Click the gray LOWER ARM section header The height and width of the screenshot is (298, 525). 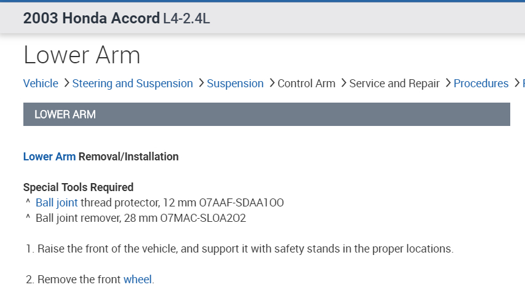click(266, 114)
